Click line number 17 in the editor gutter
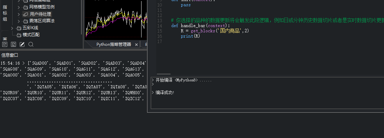384x138 pixels. tap(160, 41)
